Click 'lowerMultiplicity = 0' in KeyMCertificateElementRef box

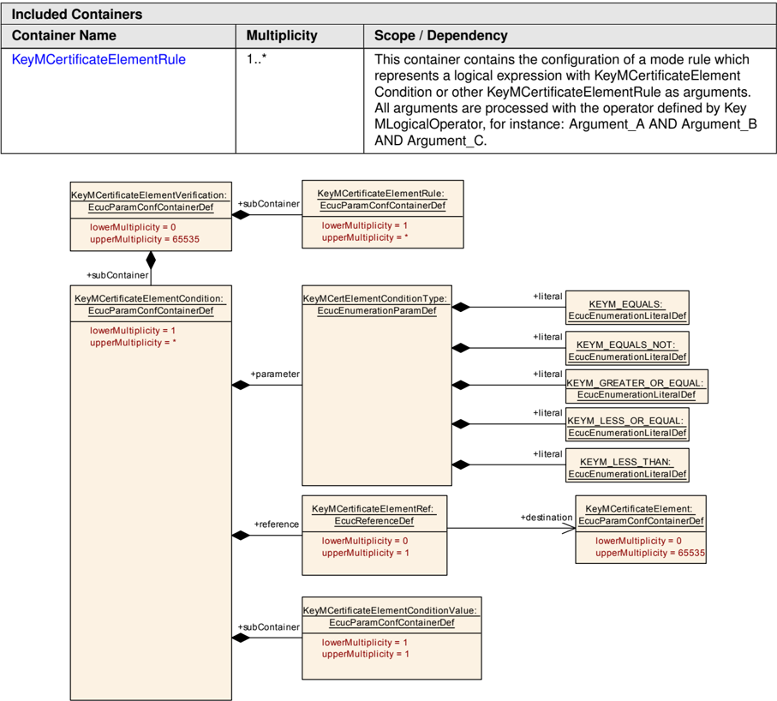[x=365, y=541]
